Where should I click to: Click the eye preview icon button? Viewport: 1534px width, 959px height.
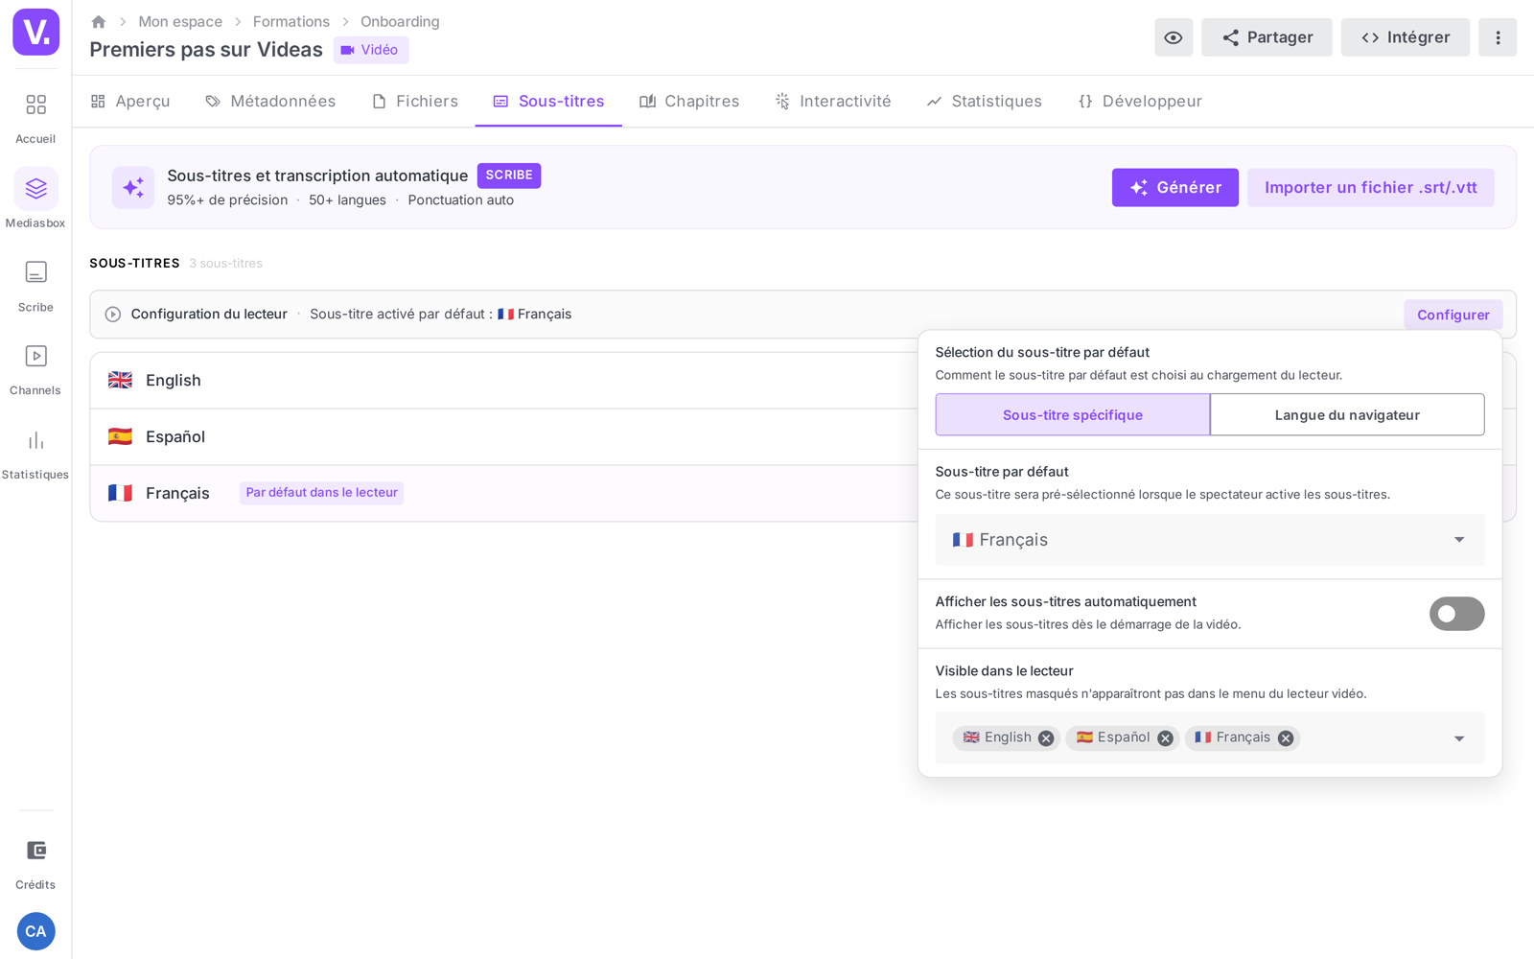click(x=1174, y=37)
